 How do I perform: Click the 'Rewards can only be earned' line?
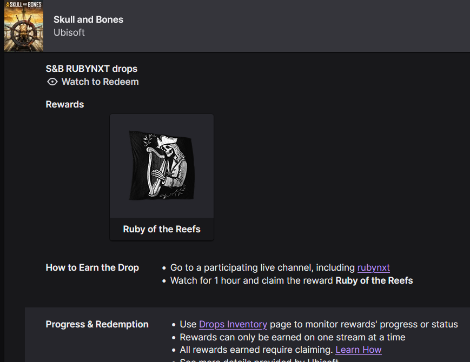click(292, 337)
